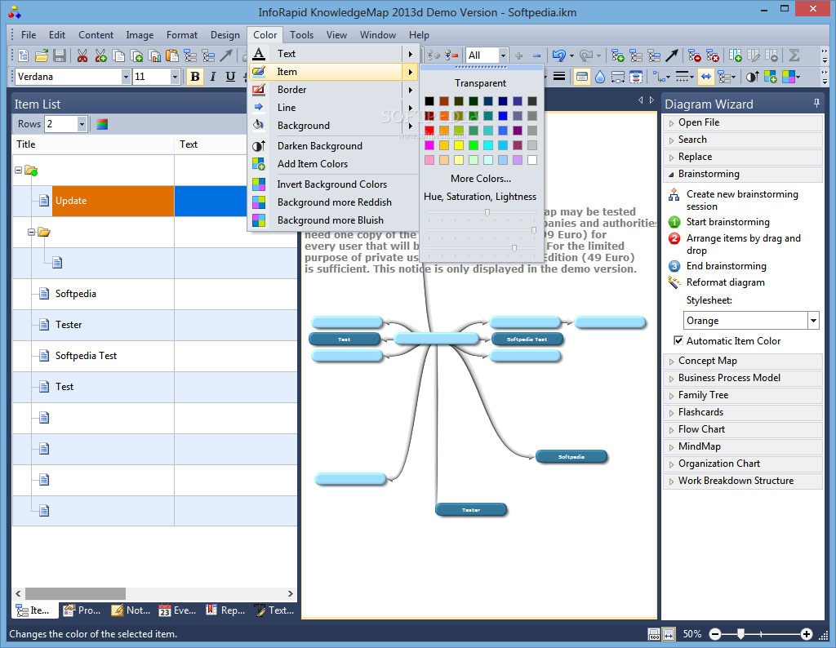Click the Cut scissors icon
836x648 pixels.
pos(82,55)
